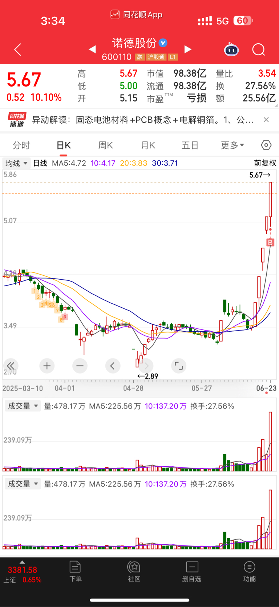Jump to earliest data double-arrow
The height and width of the screenshot is (607, 279).
11,366
